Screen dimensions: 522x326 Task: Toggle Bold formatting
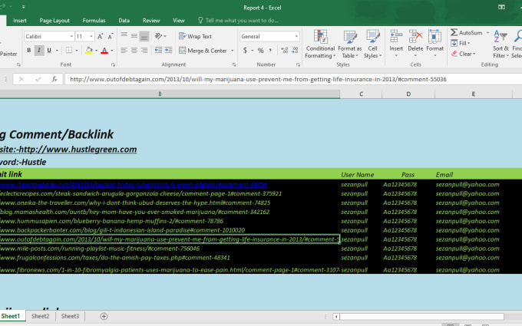(29, 50)
